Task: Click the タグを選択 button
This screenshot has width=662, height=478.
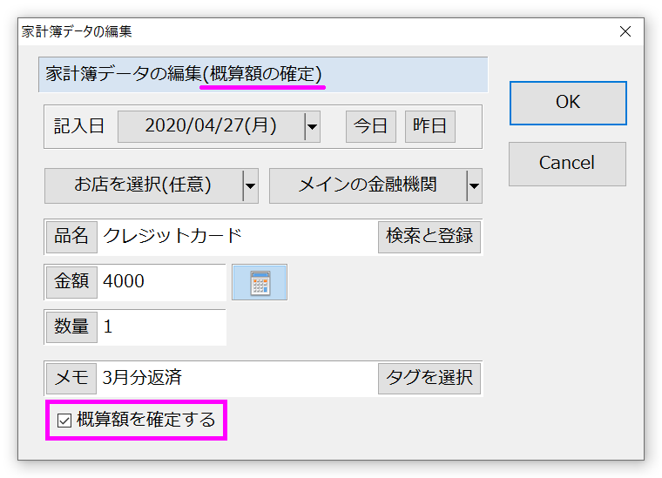Action: [x=429, y=378]
